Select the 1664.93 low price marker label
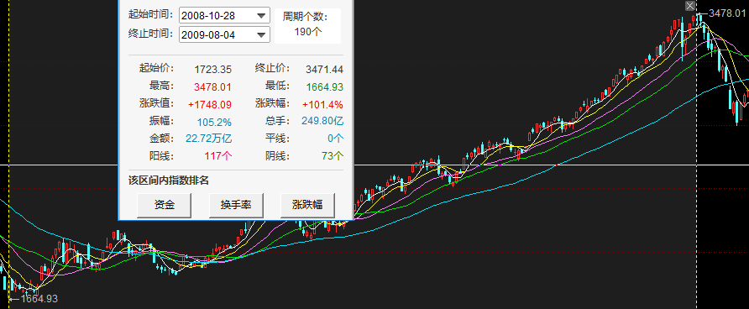749x309 pixels. [39, 299]
